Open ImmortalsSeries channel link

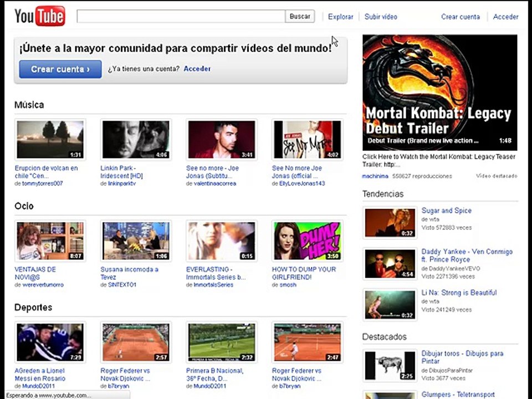tap(213, 285)
